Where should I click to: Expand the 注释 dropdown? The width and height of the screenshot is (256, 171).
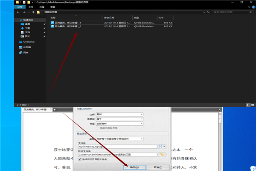(x=119, y=115)
